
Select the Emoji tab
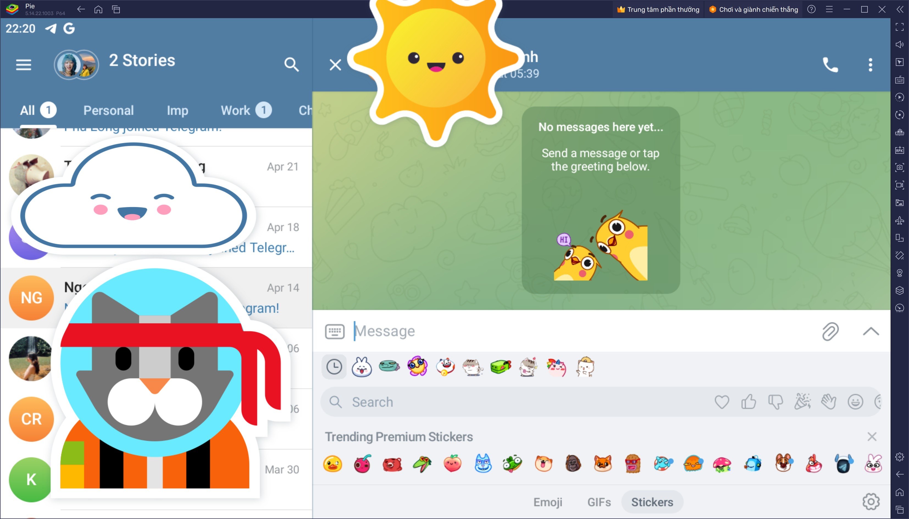click(x=548, y=502)
